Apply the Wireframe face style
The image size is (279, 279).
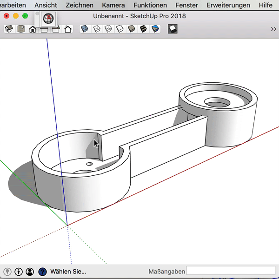[x=108, y=29]
